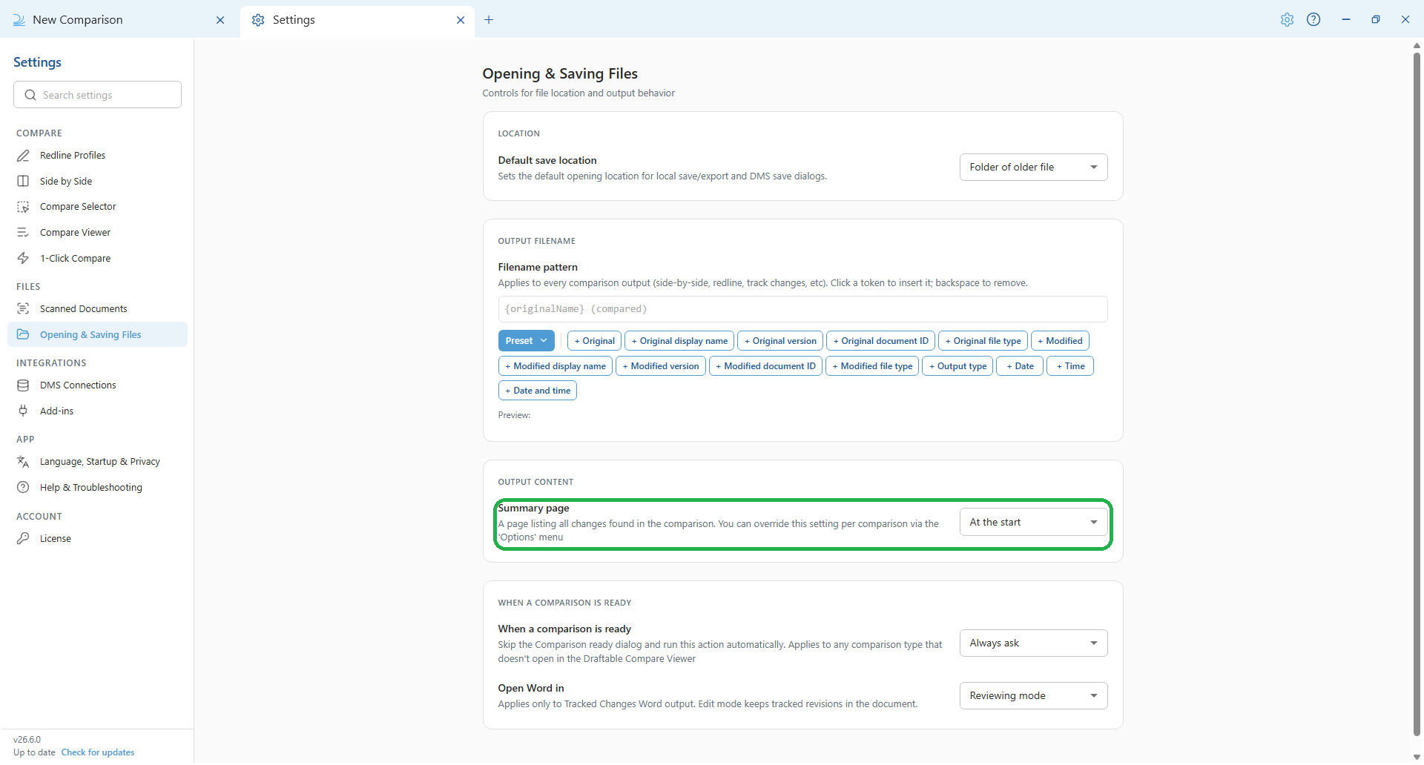This screenshot has height=765, width=1424.
Task: Click the Side by Side panel icon
Action: pyautogui.click(x=23, y=182)
